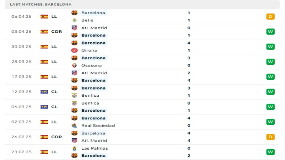The image size is (285, 160).
Task: Click the Real Sociedad crest icon
Action: tap(74, 126)
